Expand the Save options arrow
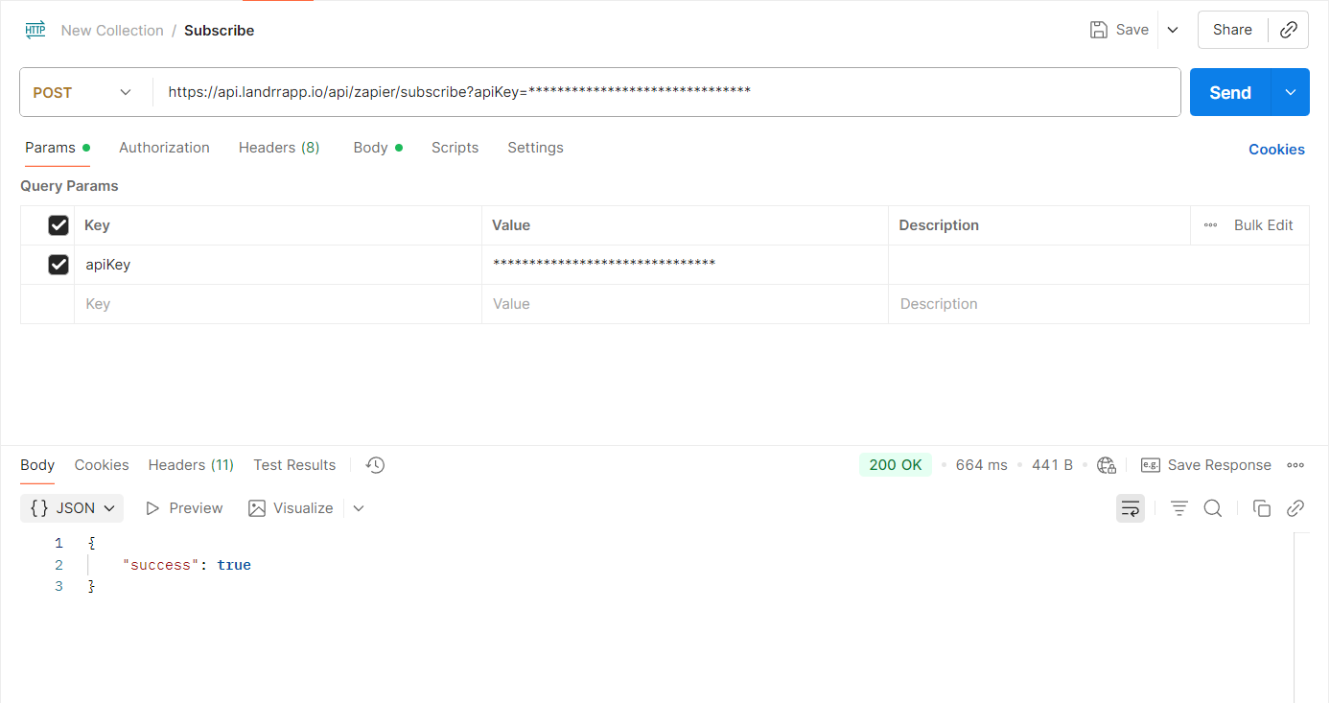Screen dimensions: 1330x703 (x=1173, y=30)
